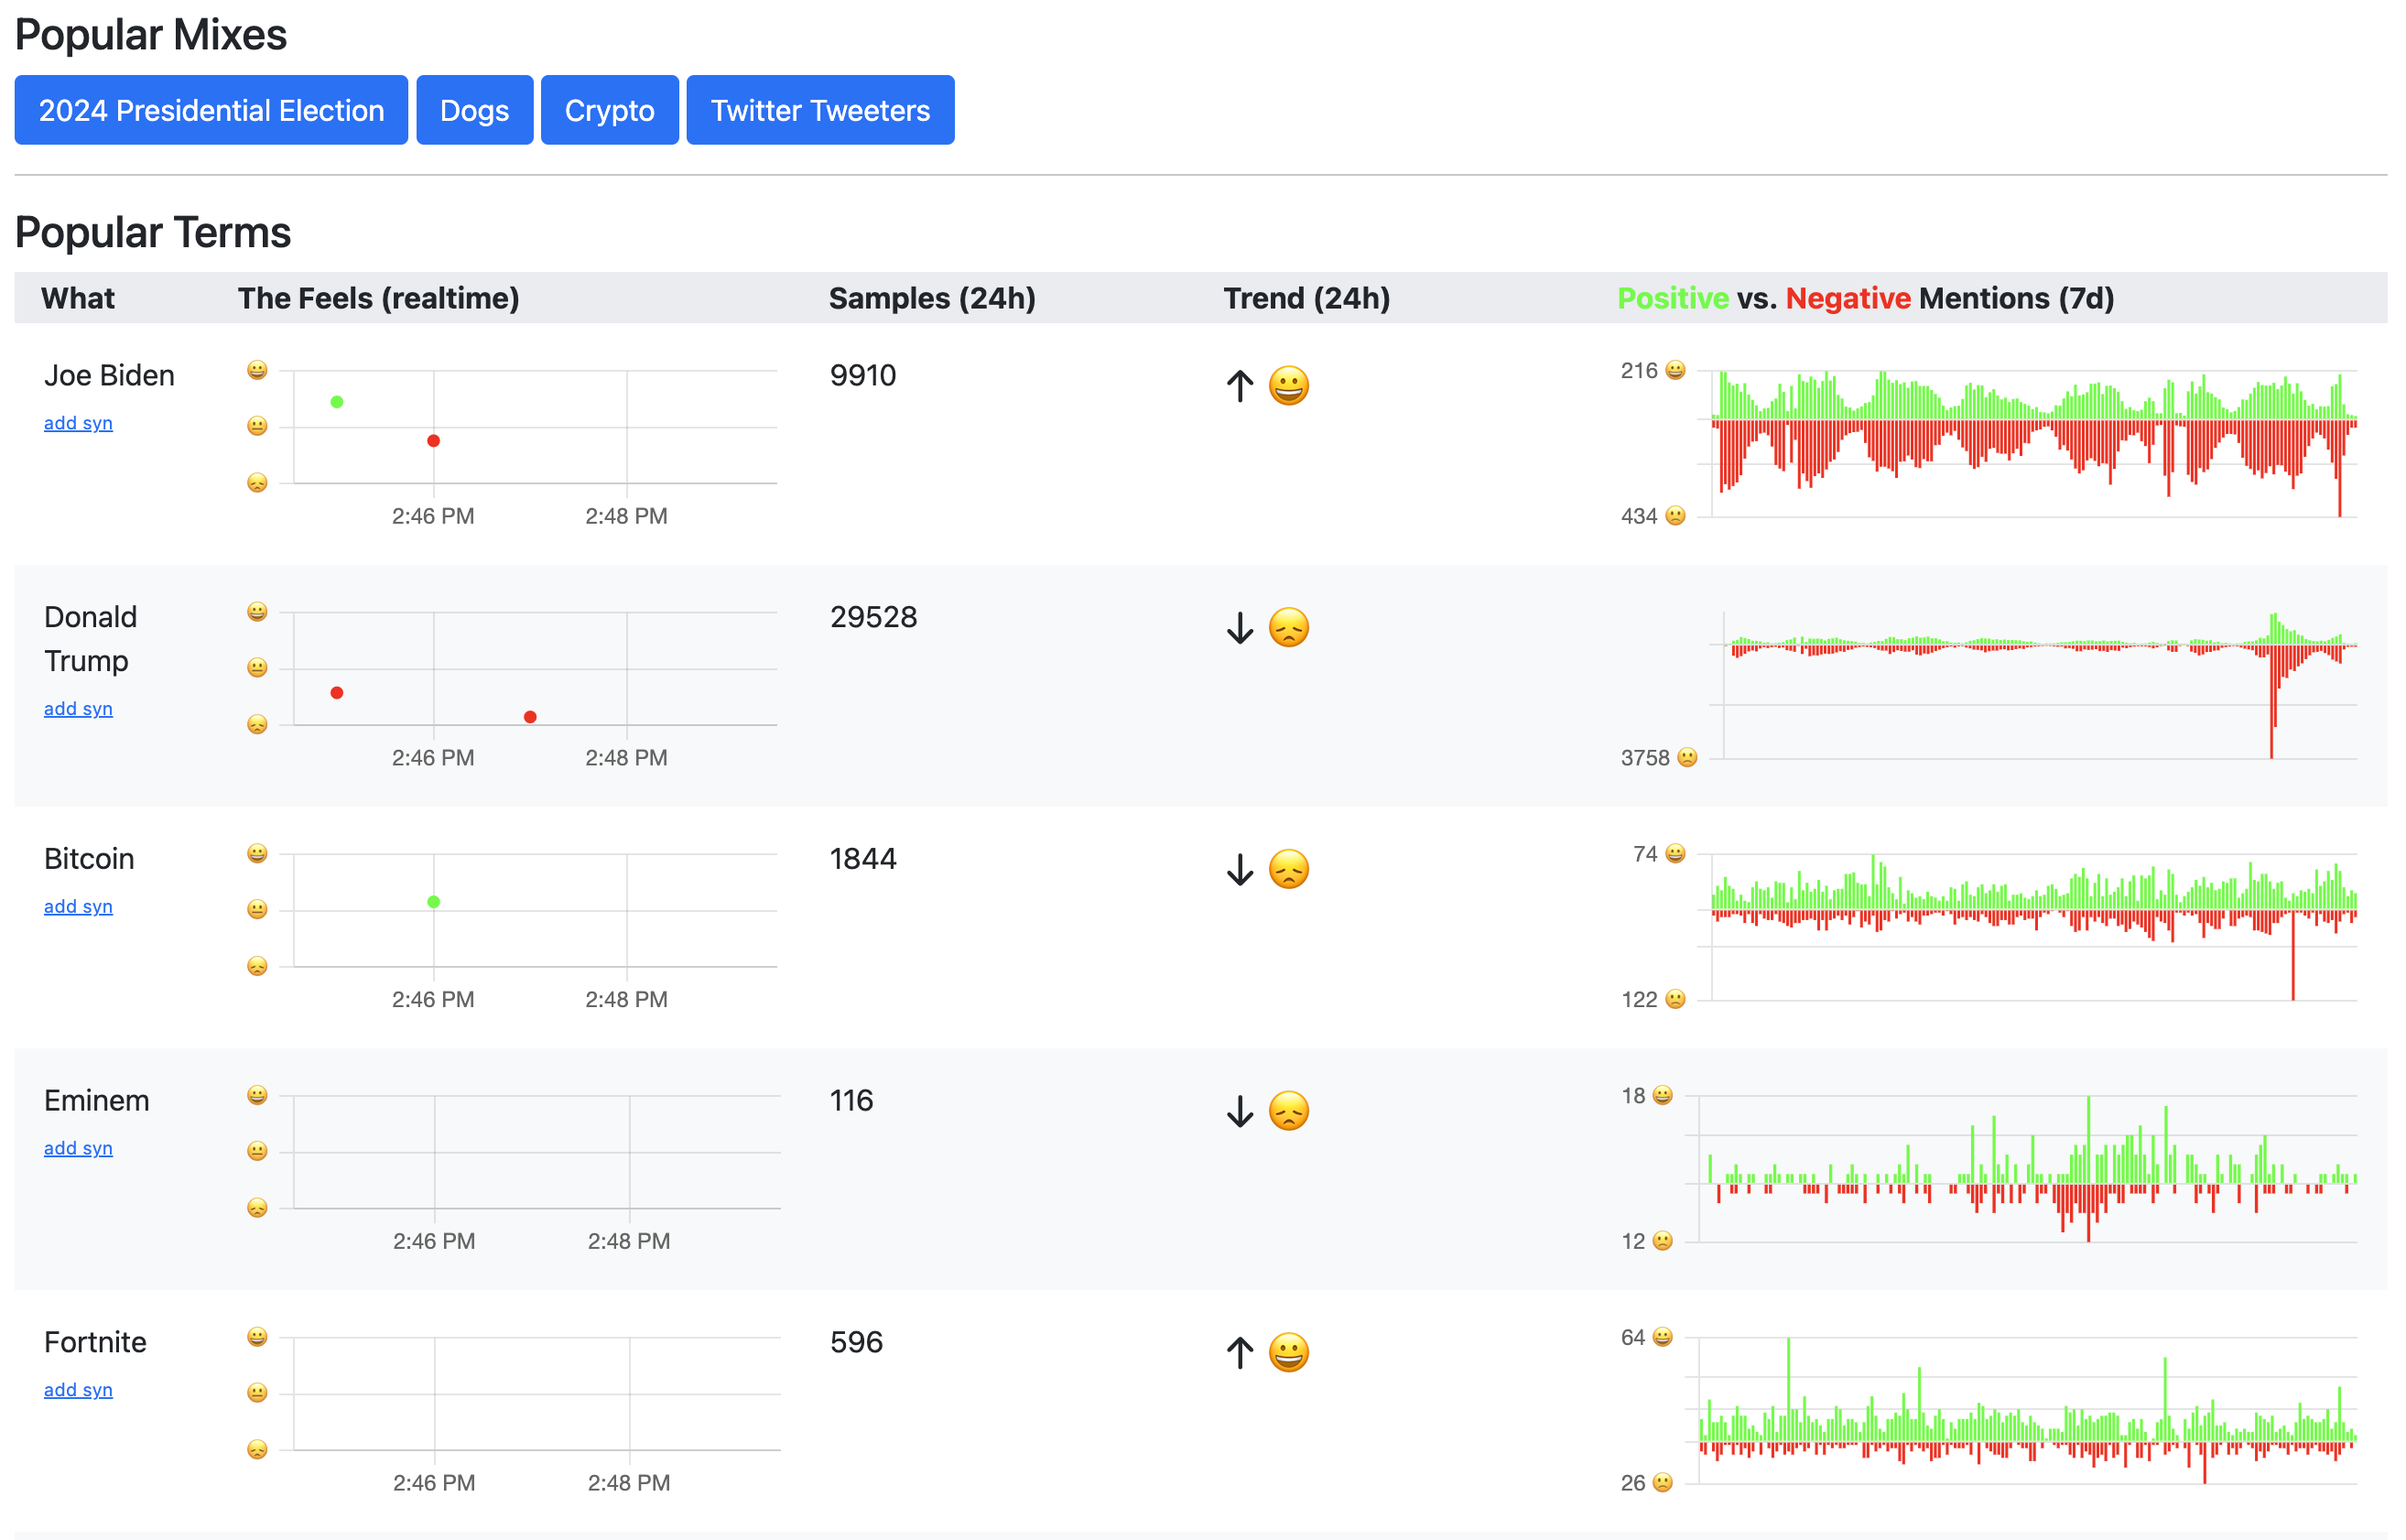The image size is (2406, 1540).
Task: Click Bitcoin's down trend arrow
Action: [1240, 870]
